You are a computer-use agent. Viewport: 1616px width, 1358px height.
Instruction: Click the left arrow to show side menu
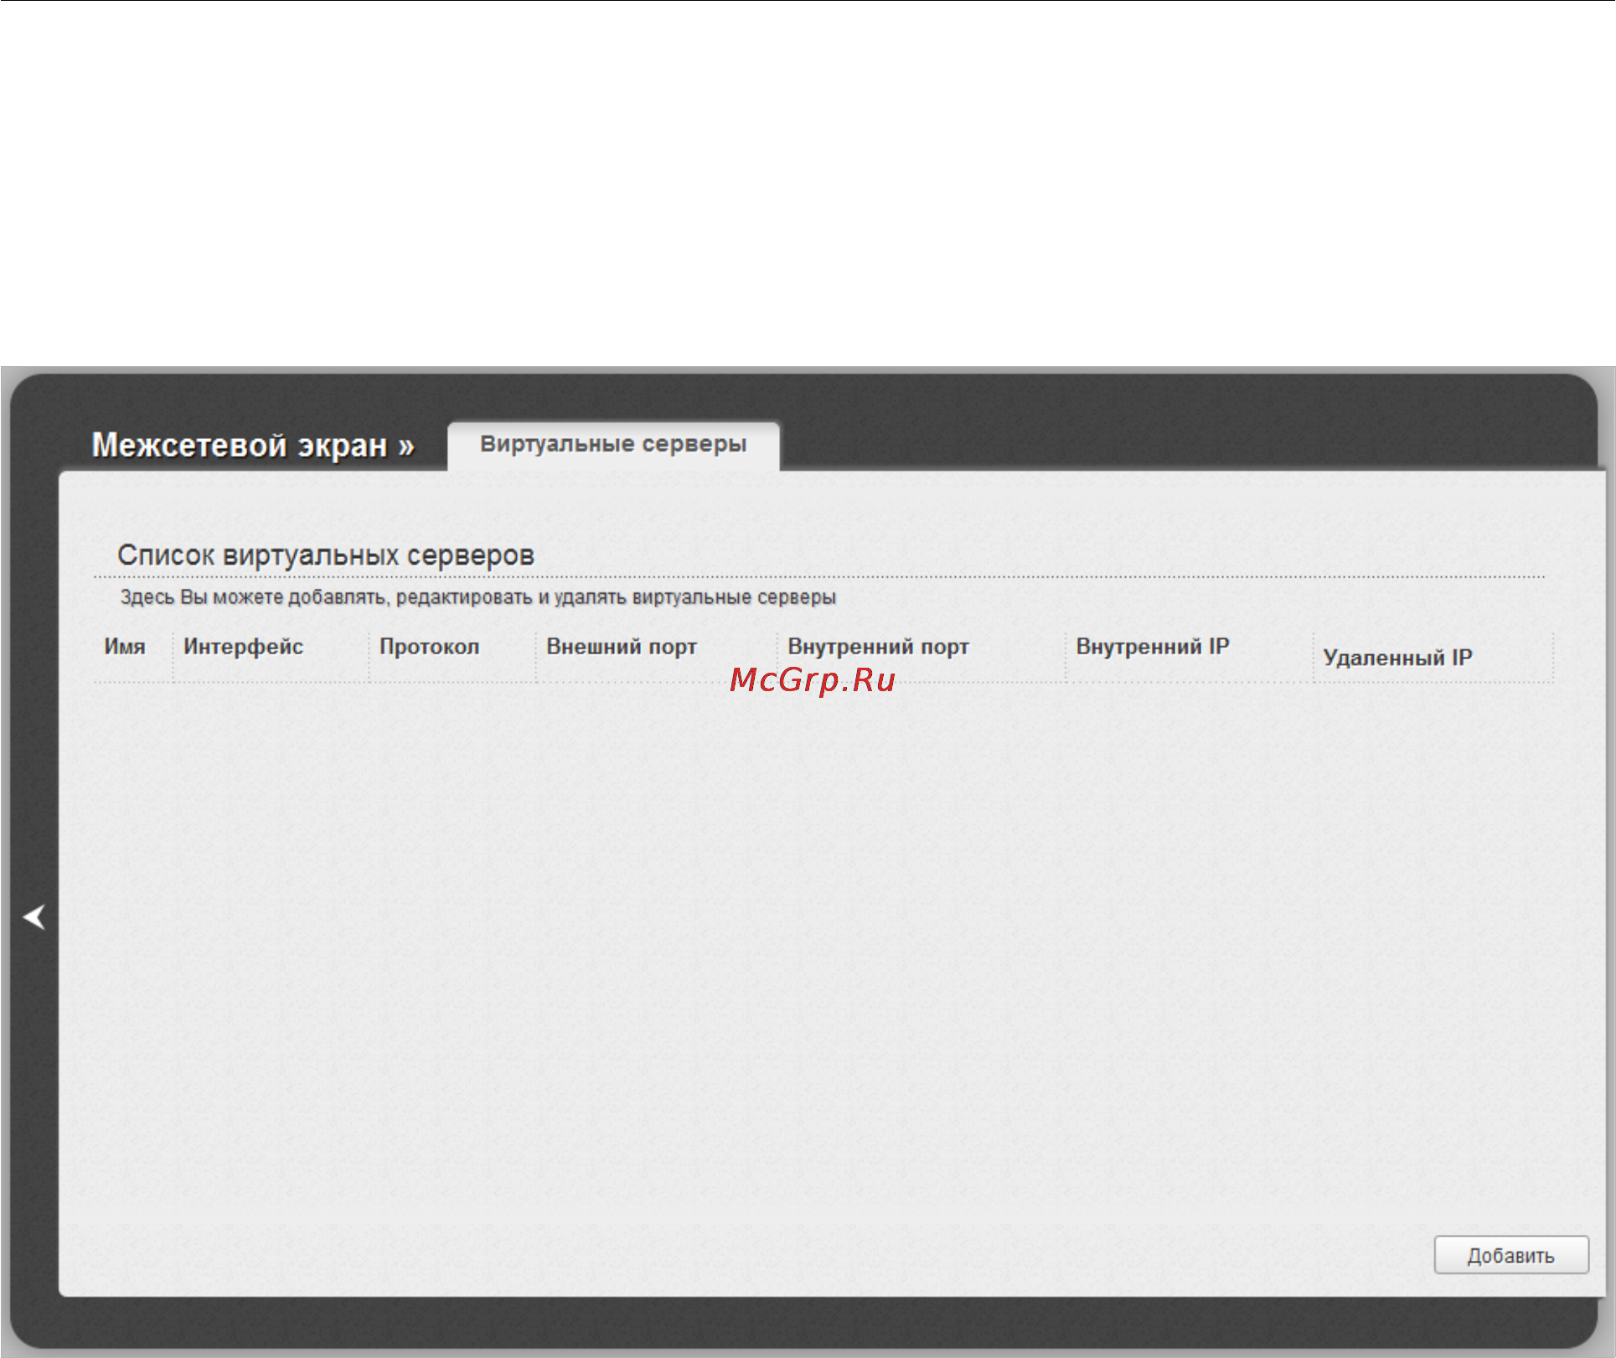click(x=34, y=917)
